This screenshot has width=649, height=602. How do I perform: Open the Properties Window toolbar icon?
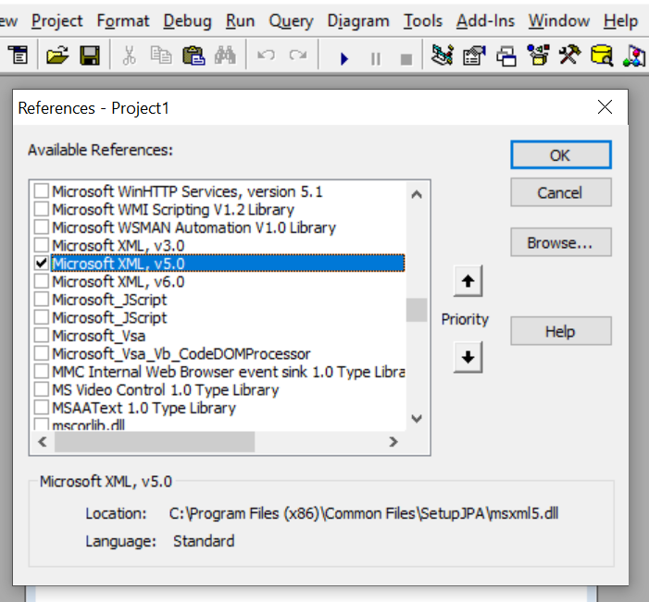click(474, 55)
